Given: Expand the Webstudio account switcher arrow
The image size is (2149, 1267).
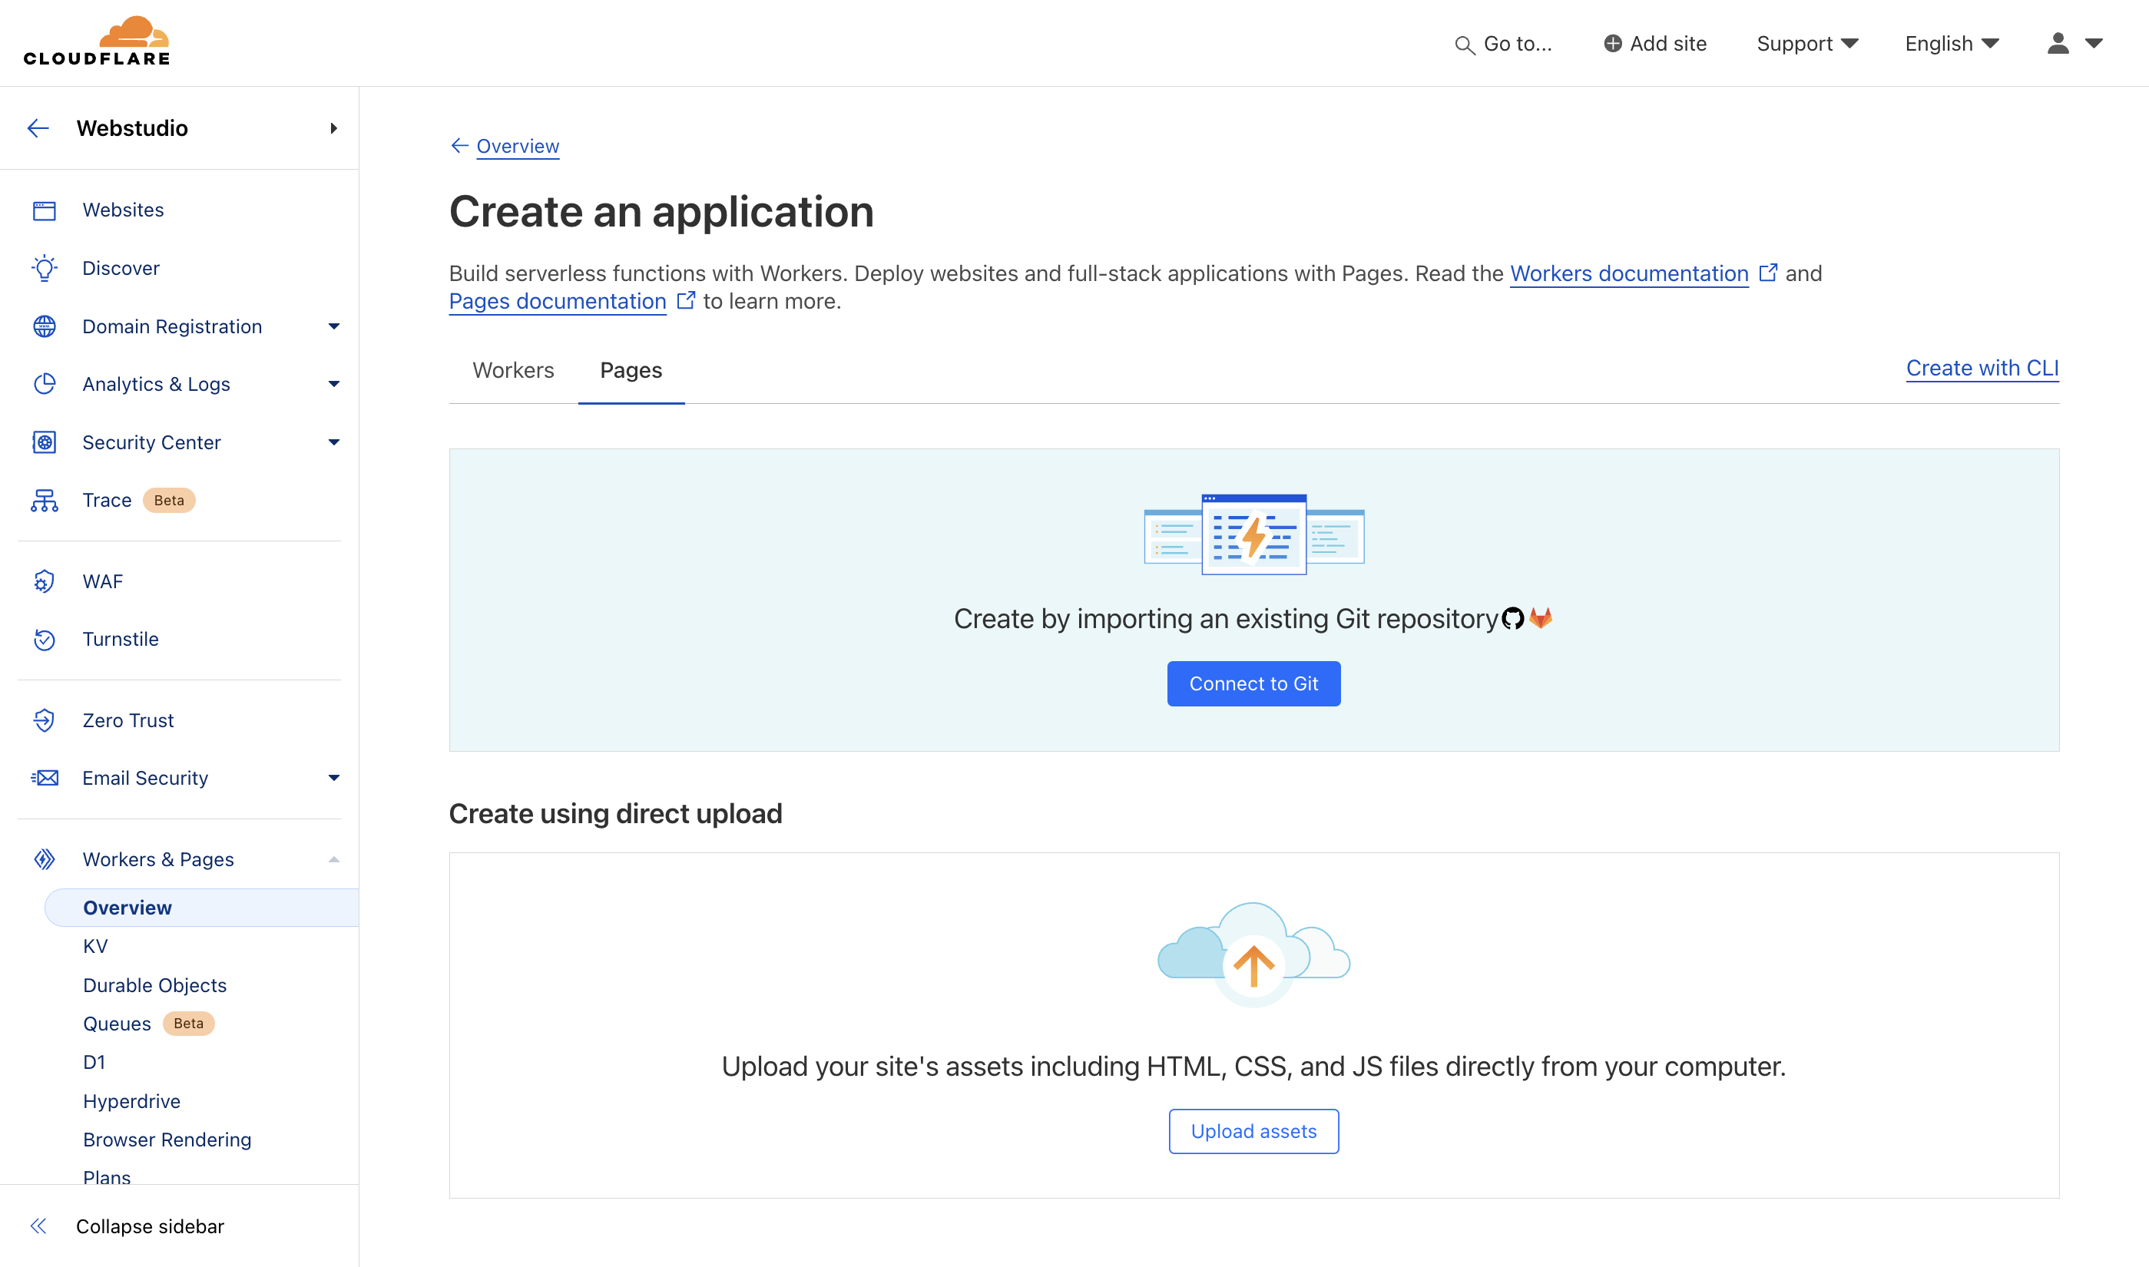Looking at the screenshot, I should pos(334,128).
